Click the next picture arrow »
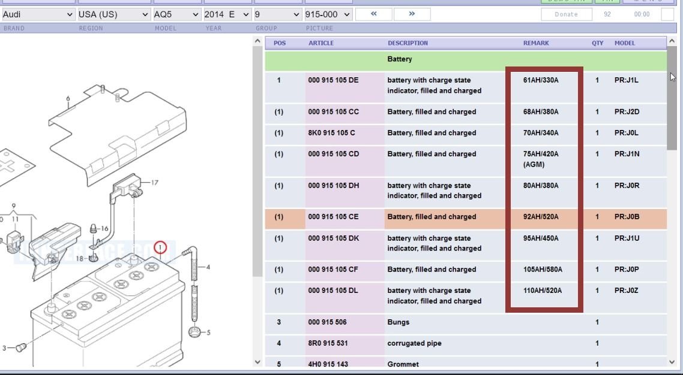The image size is (683, 375). pos(411,14)
